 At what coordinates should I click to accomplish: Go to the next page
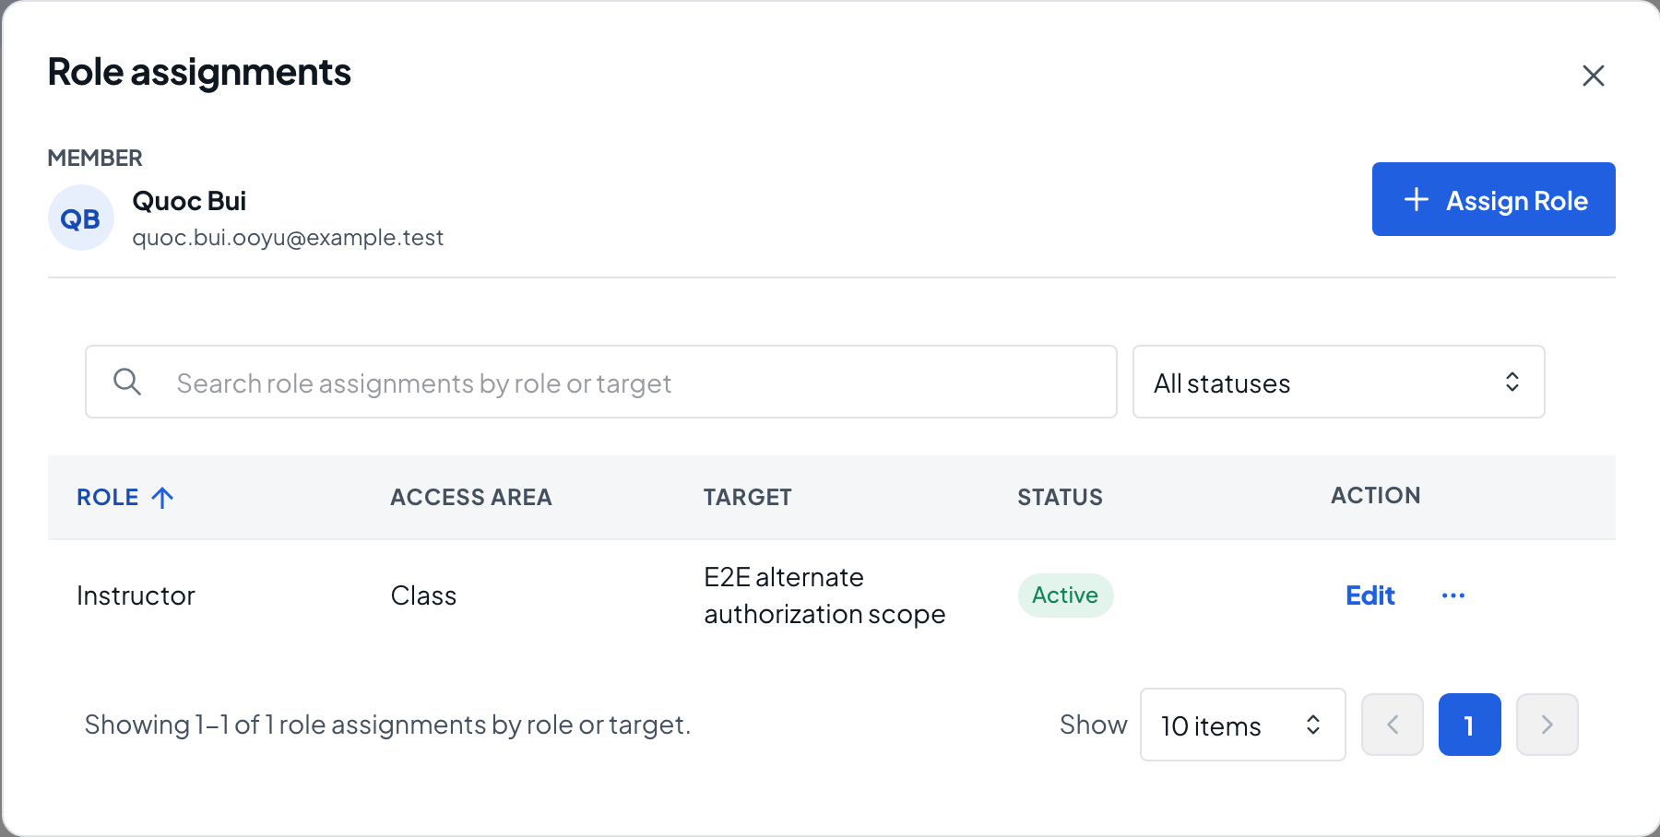pos(1547,725)
